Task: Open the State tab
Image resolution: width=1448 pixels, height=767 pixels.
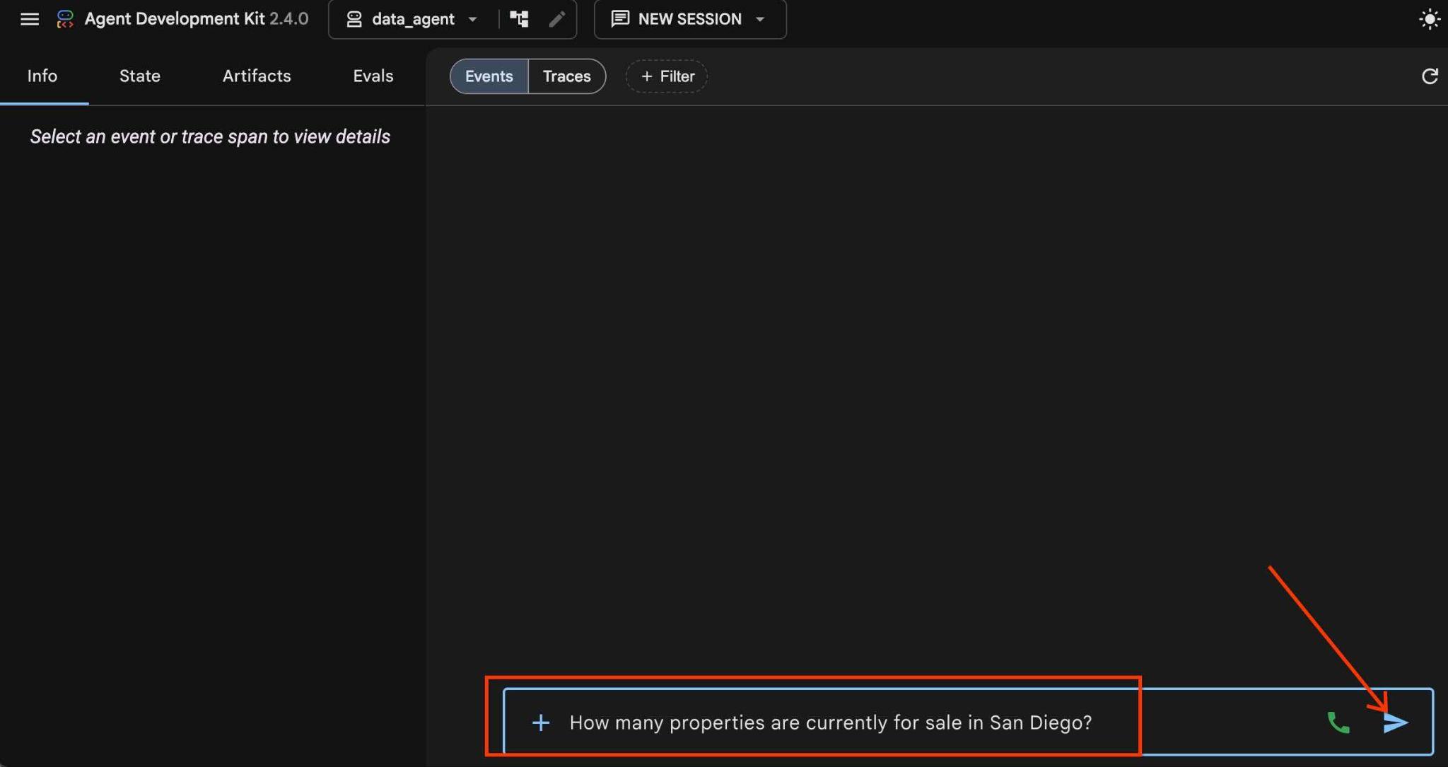Action: tap(140, 76)
